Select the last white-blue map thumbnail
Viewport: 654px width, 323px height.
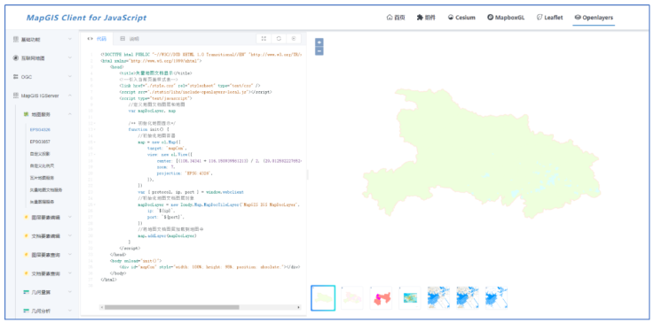pyautogui.click(x=496, y=297)
